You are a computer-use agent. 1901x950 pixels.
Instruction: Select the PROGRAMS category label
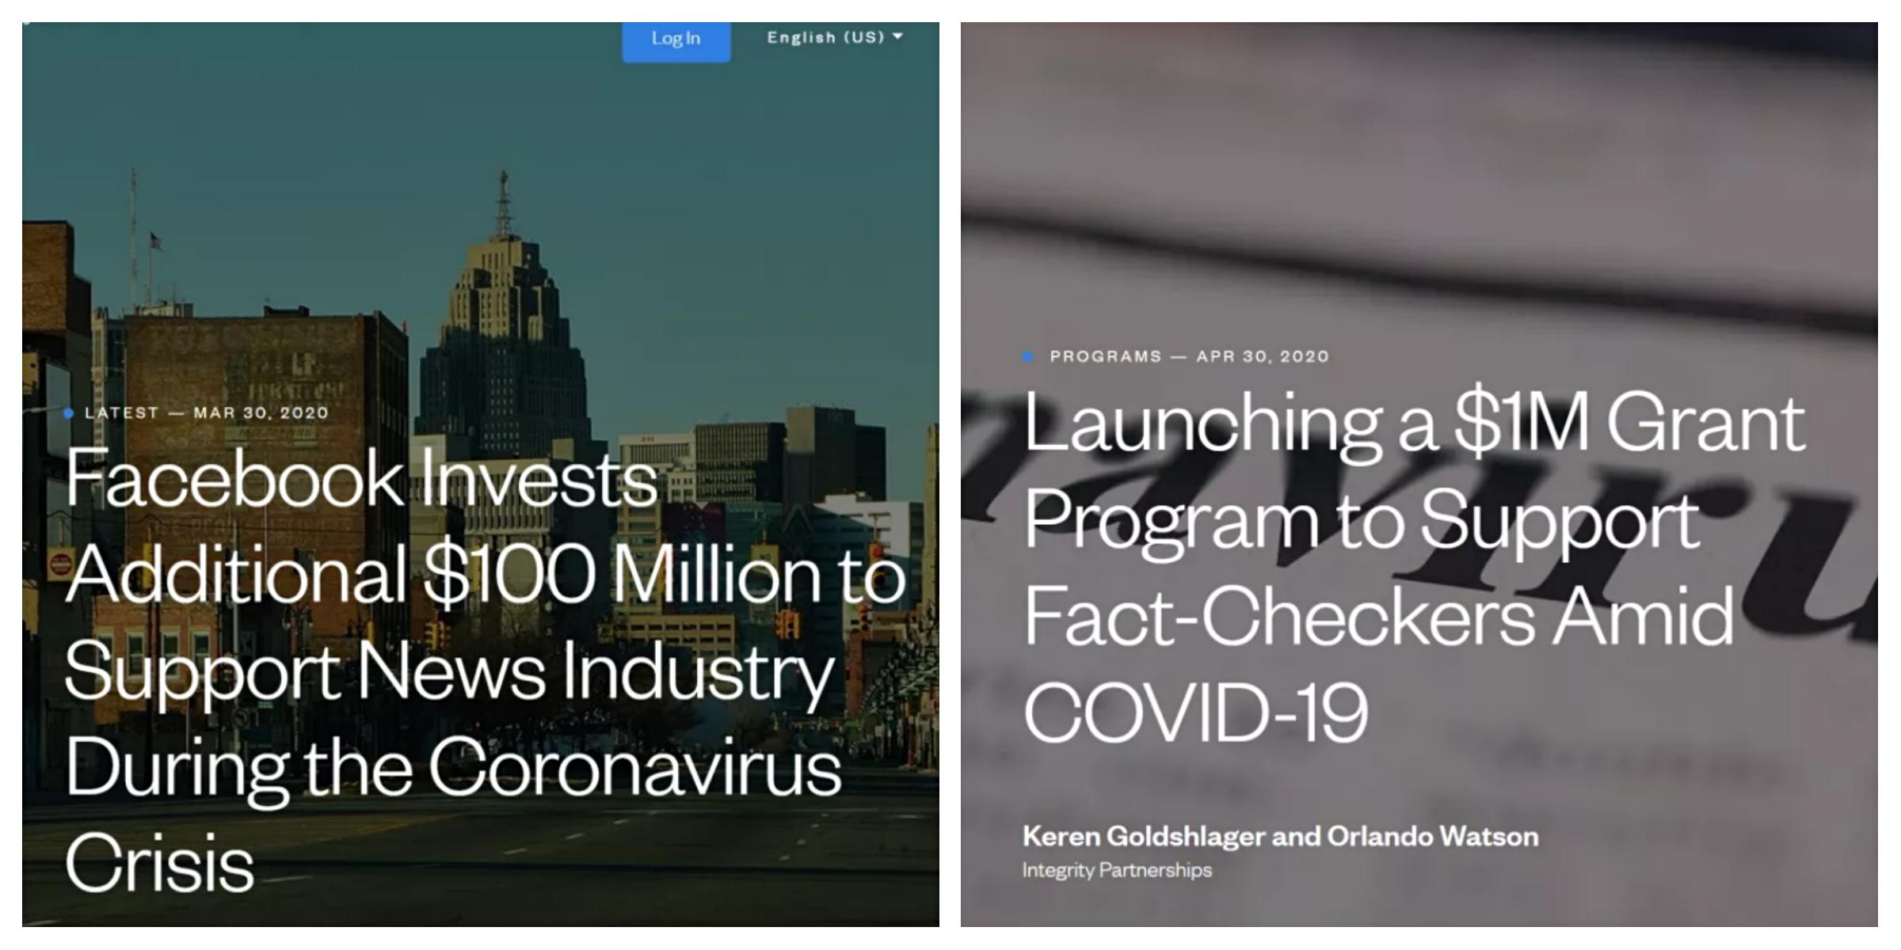coord(1106,356)
